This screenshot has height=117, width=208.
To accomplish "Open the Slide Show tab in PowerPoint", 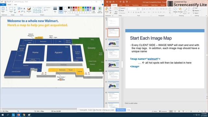I will pos(154,5).
